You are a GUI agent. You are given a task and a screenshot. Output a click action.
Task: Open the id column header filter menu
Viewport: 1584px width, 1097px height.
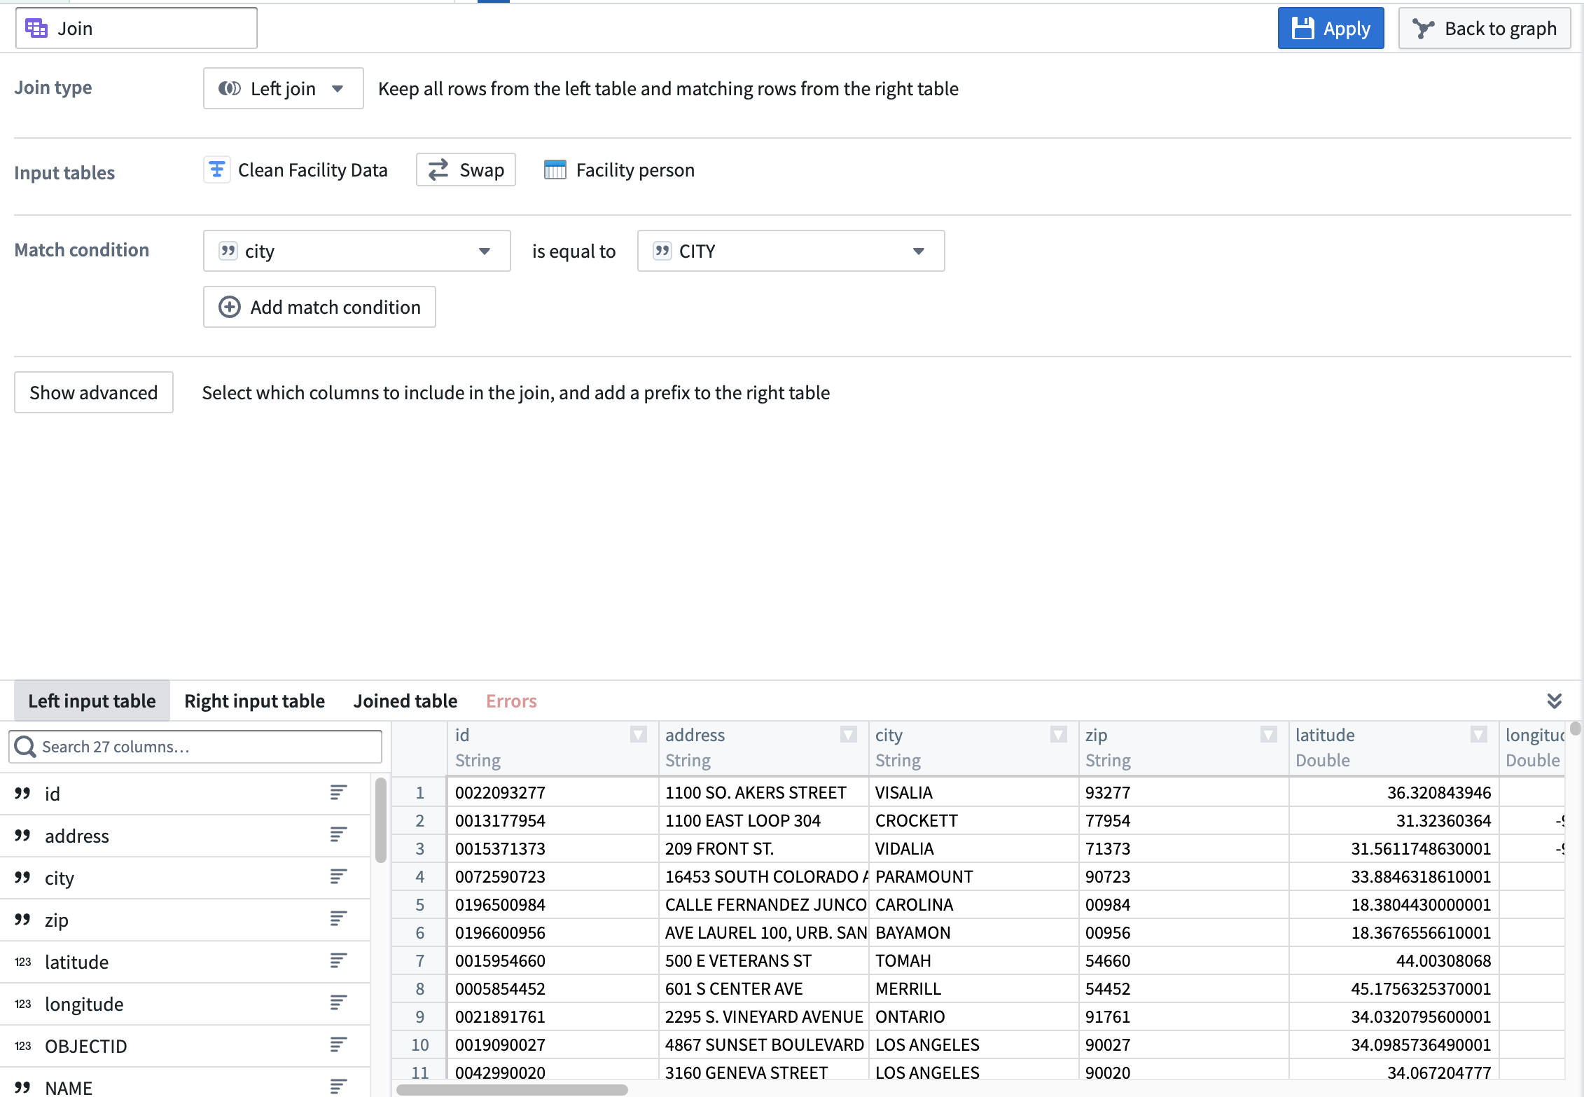tap(638, 735)
